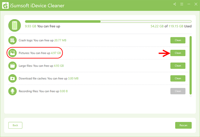Clean the Download file caches
The height and width of the screenshot is (137, 200).
click(x=178, y=78)
